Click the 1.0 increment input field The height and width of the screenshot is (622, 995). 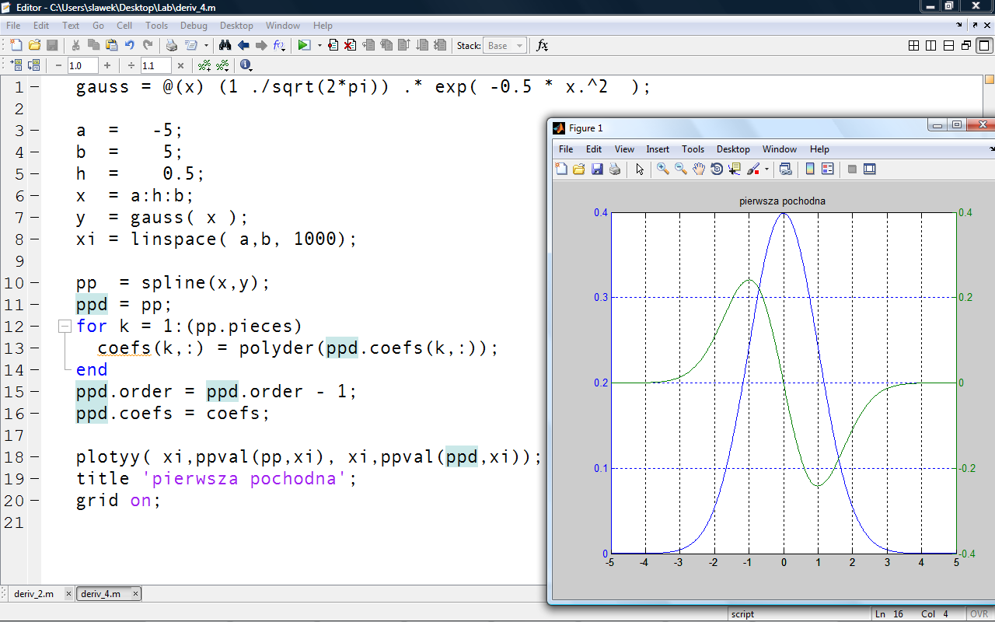point(82,66)
